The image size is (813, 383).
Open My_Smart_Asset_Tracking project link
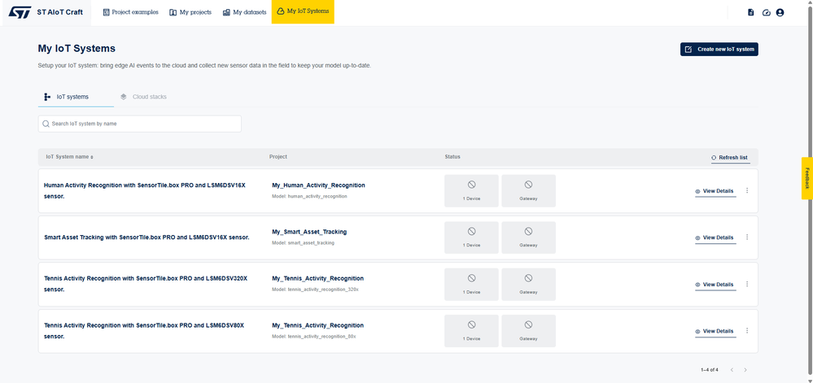point(309,232)
